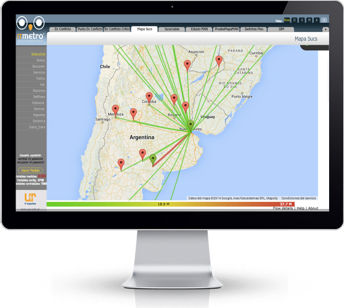Image resolution: width=344 pixels, height=308 pixels.
Task: Open the PruebaMapaMAN tab
Action: pyautogui.click(x=226, y=29)
